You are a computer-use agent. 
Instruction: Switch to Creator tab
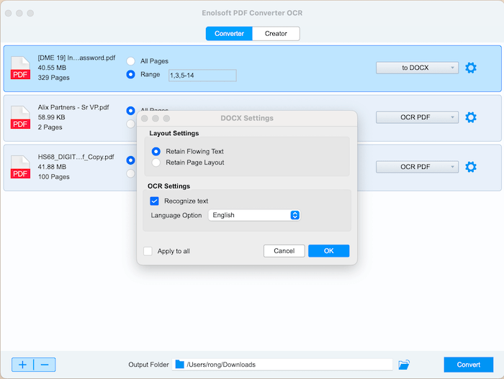(276, 33)
